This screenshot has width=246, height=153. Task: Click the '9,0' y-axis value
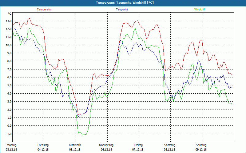tap(9, 53)
